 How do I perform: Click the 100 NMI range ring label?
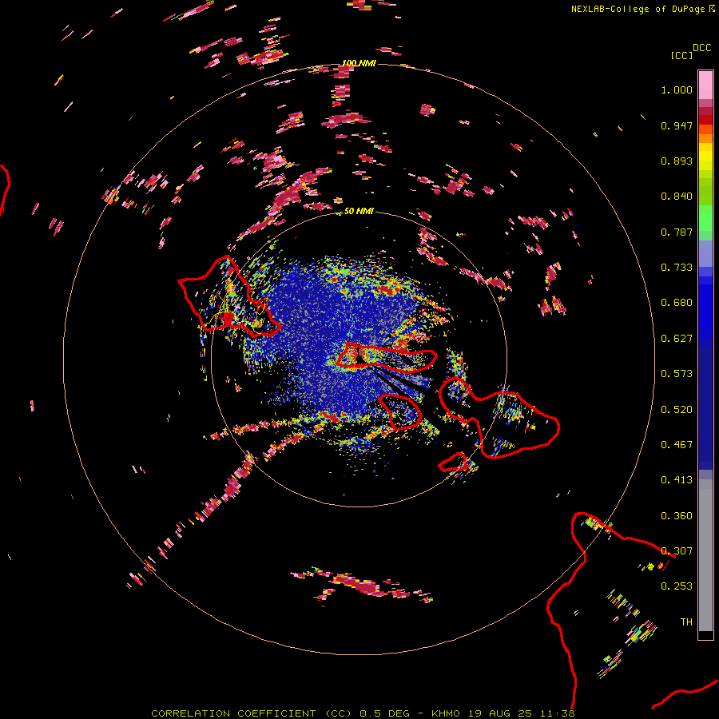point(359,63)
